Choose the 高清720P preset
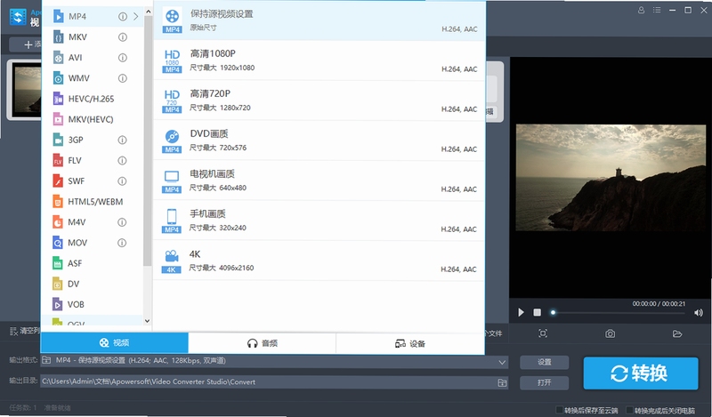This screenshot has width=712, height=417. (320, 100)
